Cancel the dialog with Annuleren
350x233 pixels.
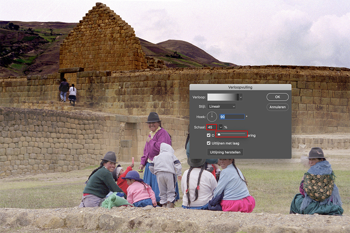[277, 107]
